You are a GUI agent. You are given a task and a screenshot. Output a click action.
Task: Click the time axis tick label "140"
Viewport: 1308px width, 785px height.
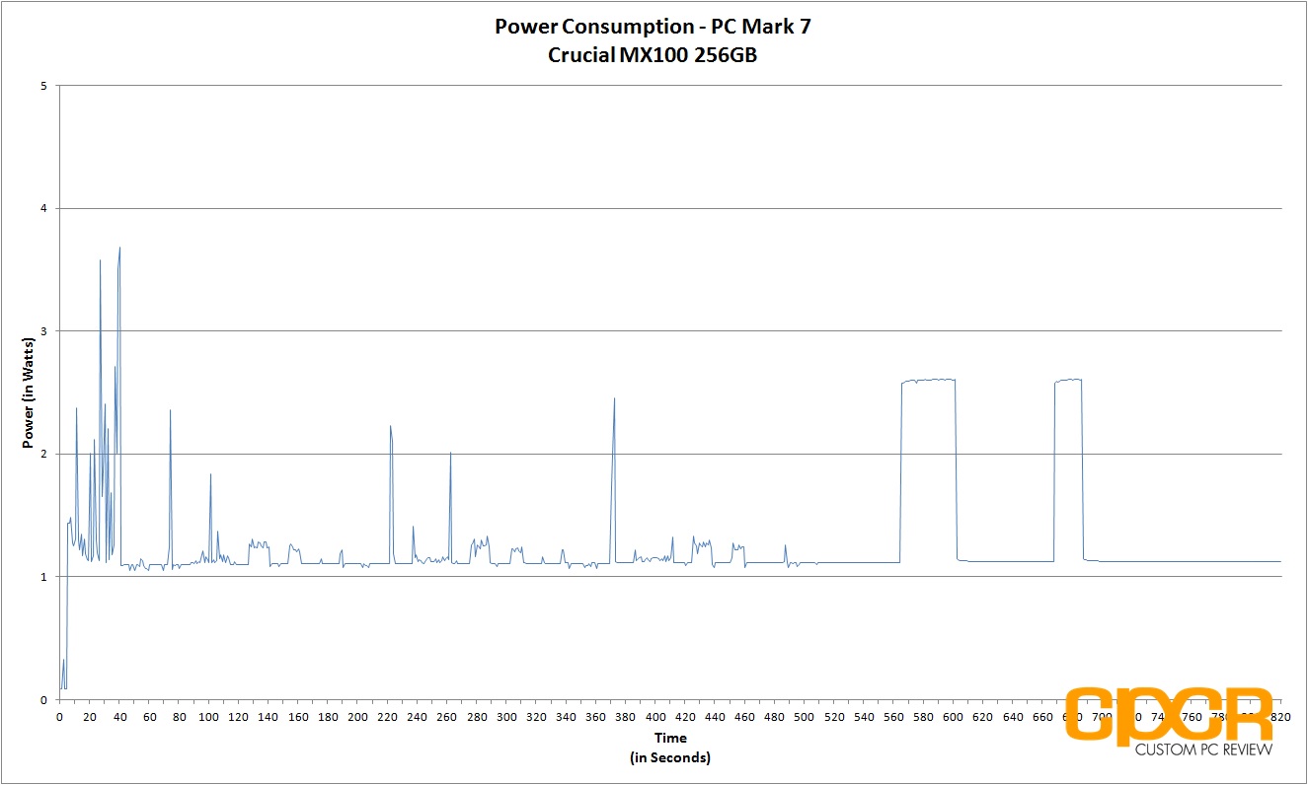click(x=269, y=717)
